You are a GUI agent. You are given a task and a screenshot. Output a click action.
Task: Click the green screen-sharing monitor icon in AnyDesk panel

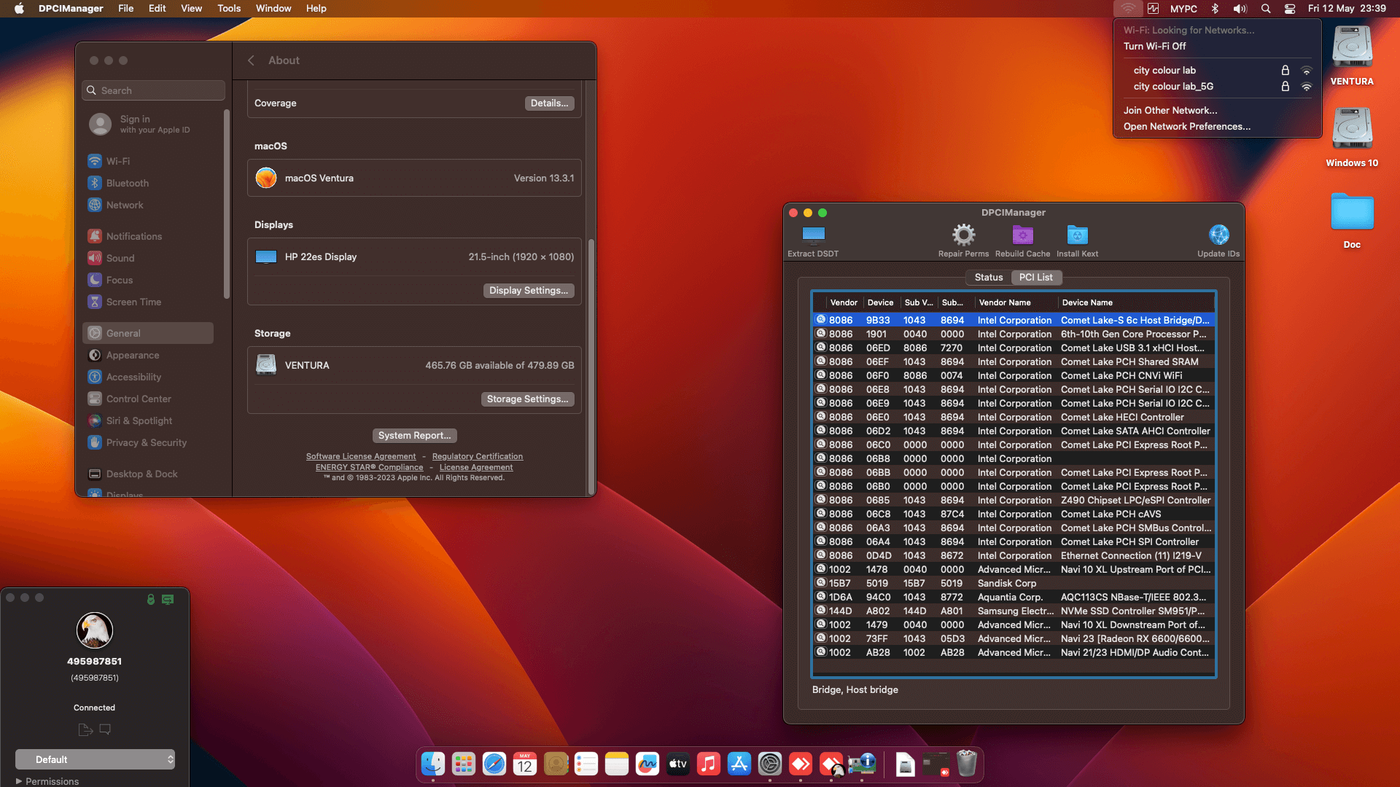pos(168,599)
